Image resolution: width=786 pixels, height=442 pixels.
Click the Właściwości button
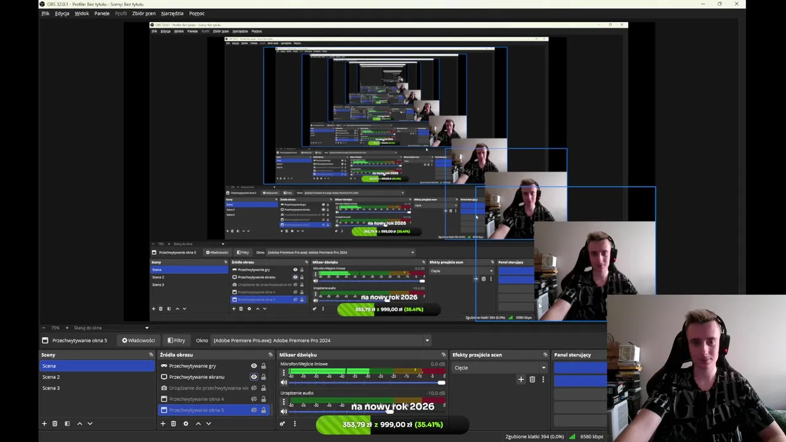[138, 340]
